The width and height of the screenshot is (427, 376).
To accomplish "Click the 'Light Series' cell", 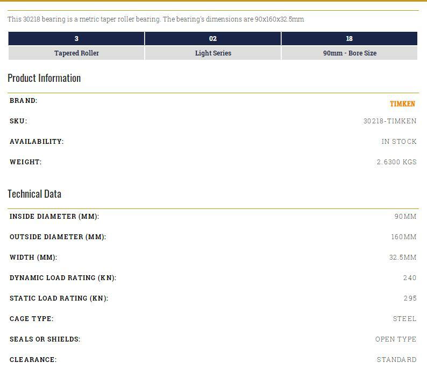I will pyautogui.click(x=213, y=53).
